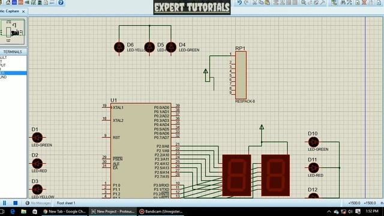Open the Property Assignment Tool icon
This screenshot has width=384, height=216.
pos(349,2)
